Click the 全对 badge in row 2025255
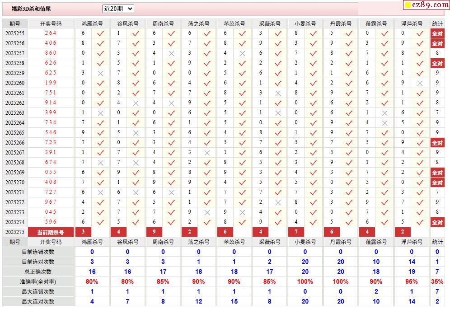The height and width of the screenshot is (309, 450). tap(437, 33)
